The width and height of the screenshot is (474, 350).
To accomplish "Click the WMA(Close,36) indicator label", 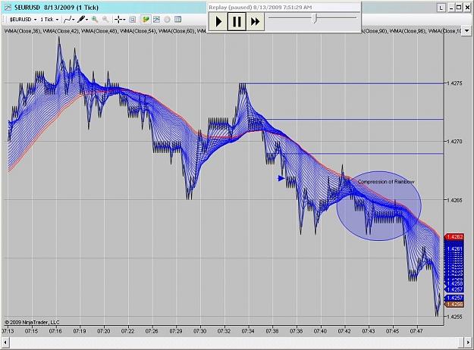I will (23, 31).
